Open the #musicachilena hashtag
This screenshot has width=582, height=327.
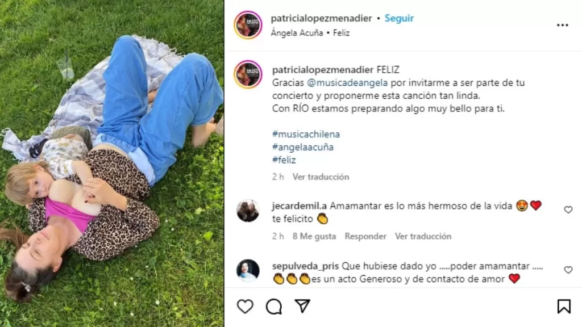tap(306, 134)
